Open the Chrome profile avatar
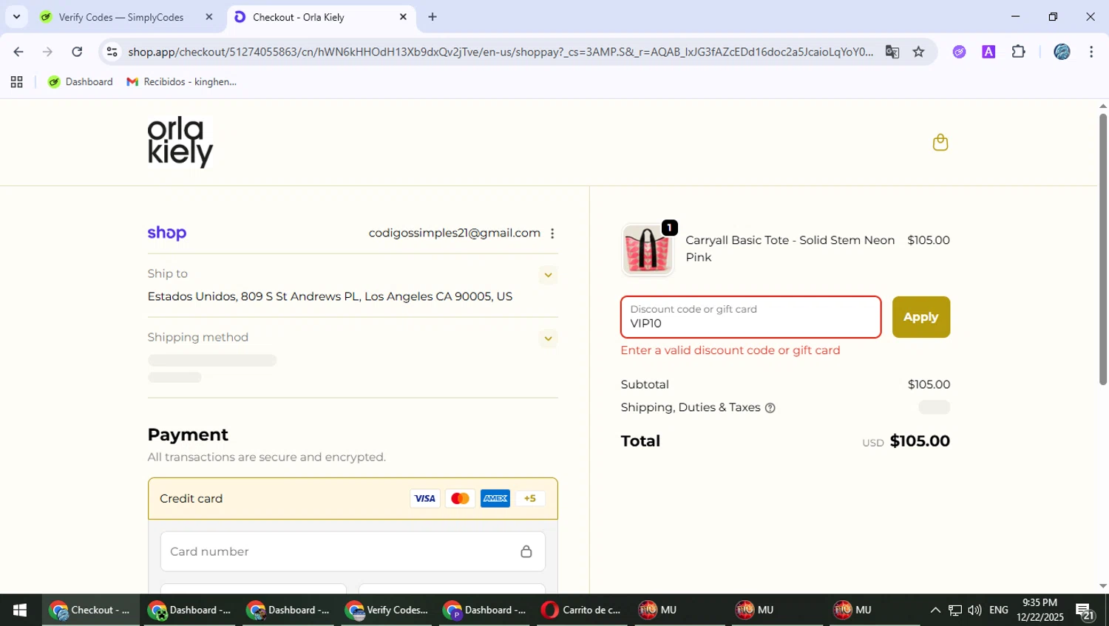This screenshot has width=1109, height=626. [x=1062, y=52]
